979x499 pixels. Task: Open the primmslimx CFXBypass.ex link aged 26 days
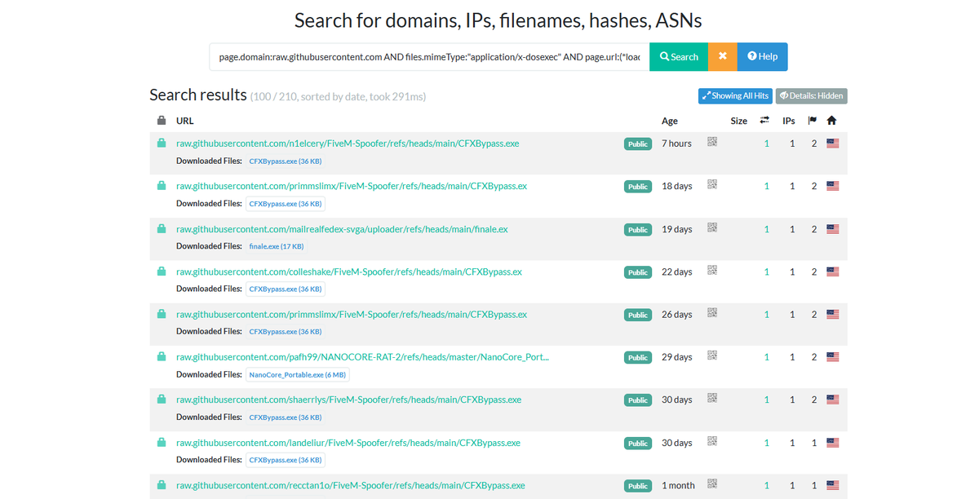(x=352, y=315)
